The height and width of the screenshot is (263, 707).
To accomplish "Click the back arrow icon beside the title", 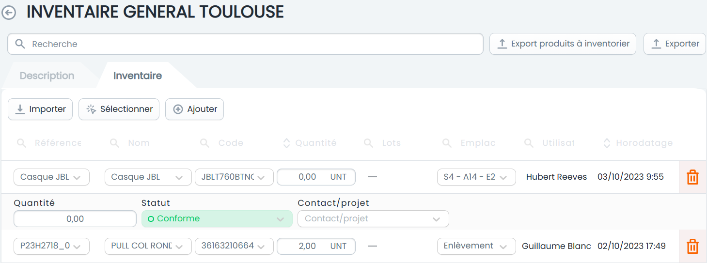I will 9,13.
